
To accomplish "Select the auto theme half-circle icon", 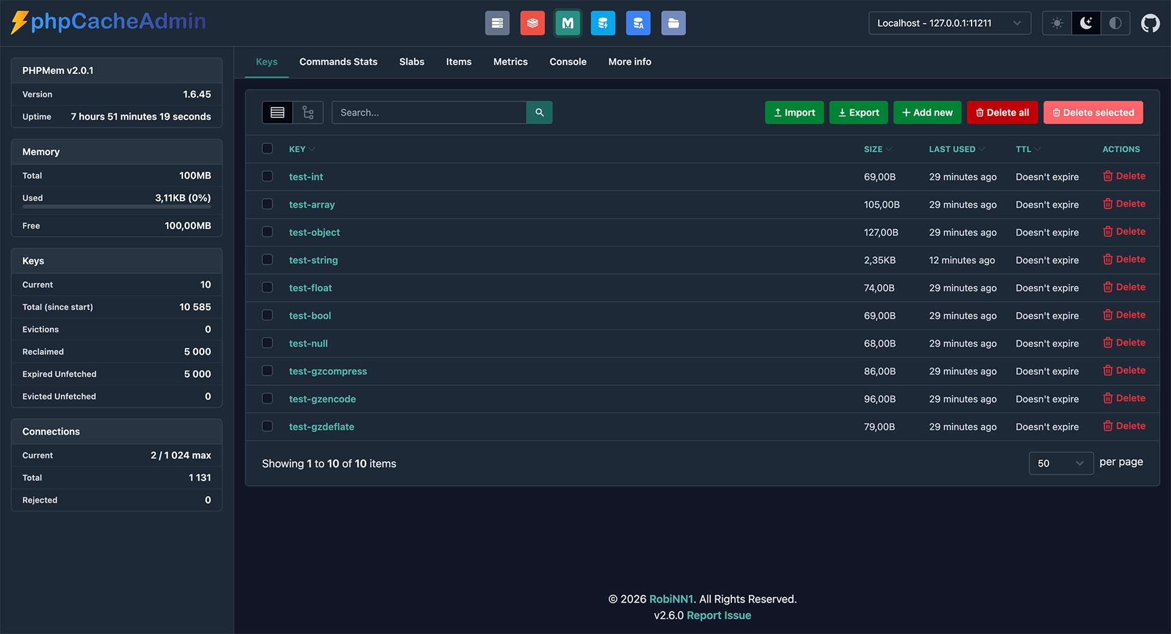I will point(1115,23).
